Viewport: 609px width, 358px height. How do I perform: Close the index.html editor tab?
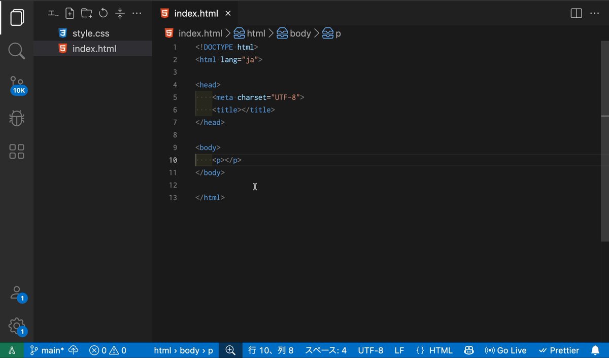[x=228, y=14]
